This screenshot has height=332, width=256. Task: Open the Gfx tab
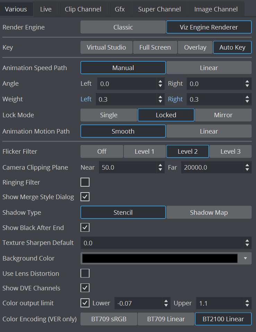[x=120, y=9]
